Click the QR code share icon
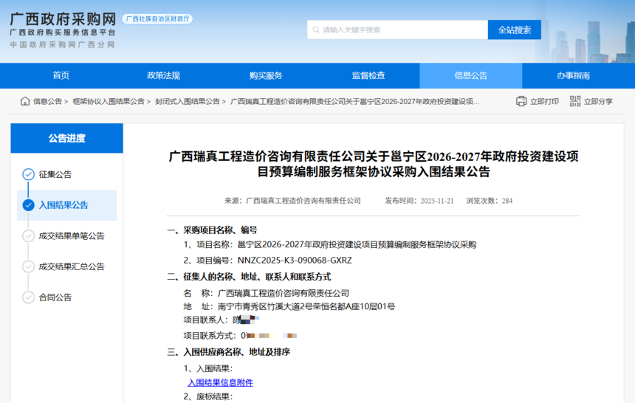Screen dimensions: 635x403 pyautogui.click(x=575, y=101)
